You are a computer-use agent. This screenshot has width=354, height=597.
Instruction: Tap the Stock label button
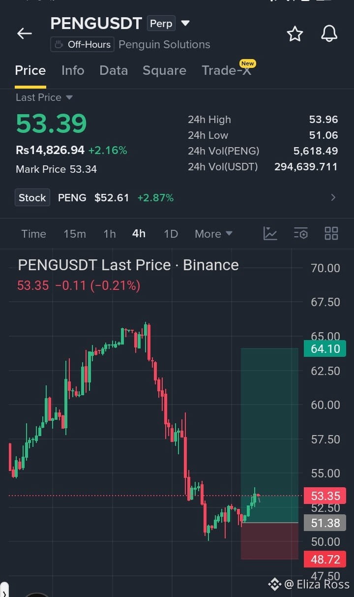(x=32, y=198)
